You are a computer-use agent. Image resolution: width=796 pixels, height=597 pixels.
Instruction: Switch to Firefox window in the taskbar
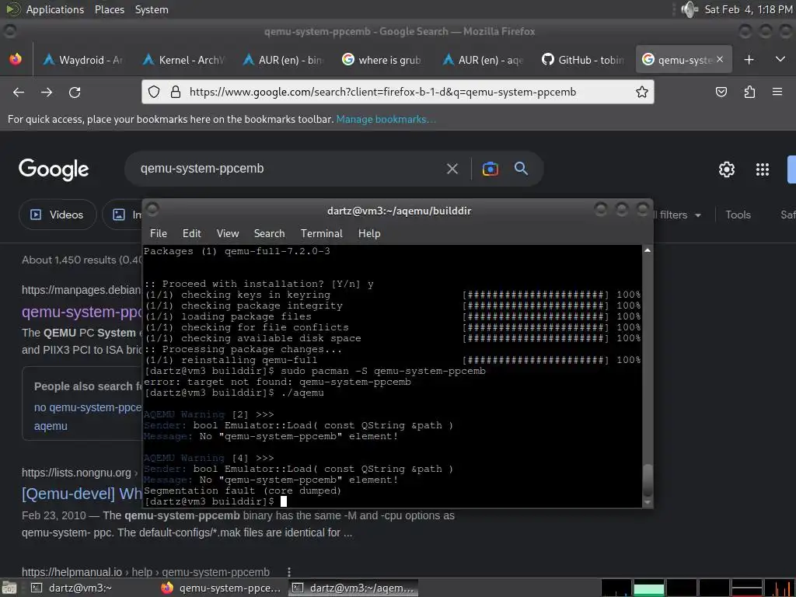[222, 588]
